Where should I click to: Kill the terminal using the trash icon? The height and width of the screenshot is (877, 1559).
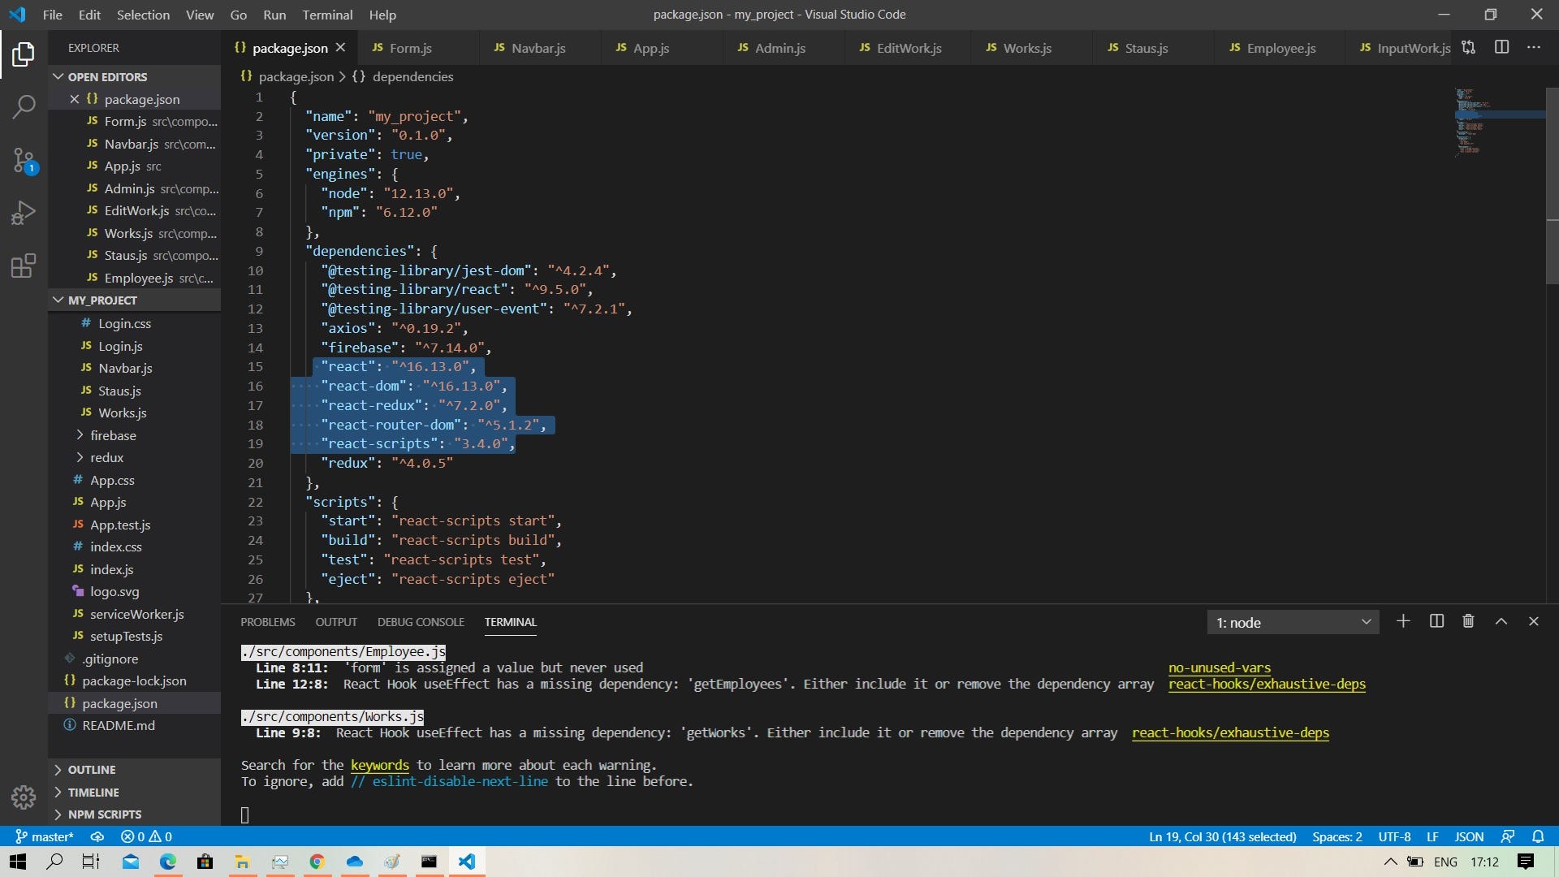(1466, 620)
